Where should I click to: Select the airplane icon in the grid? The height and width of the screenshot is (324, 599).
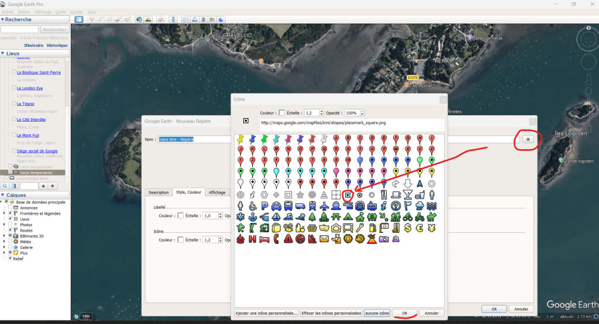(324, 206)
